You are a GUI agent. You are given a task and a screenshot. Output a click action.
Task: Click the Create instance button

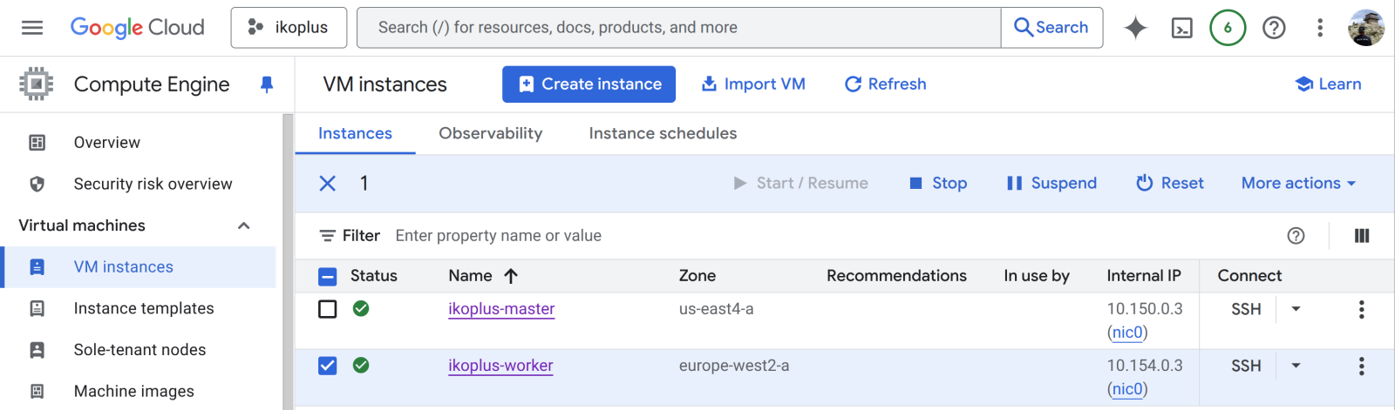589,84
